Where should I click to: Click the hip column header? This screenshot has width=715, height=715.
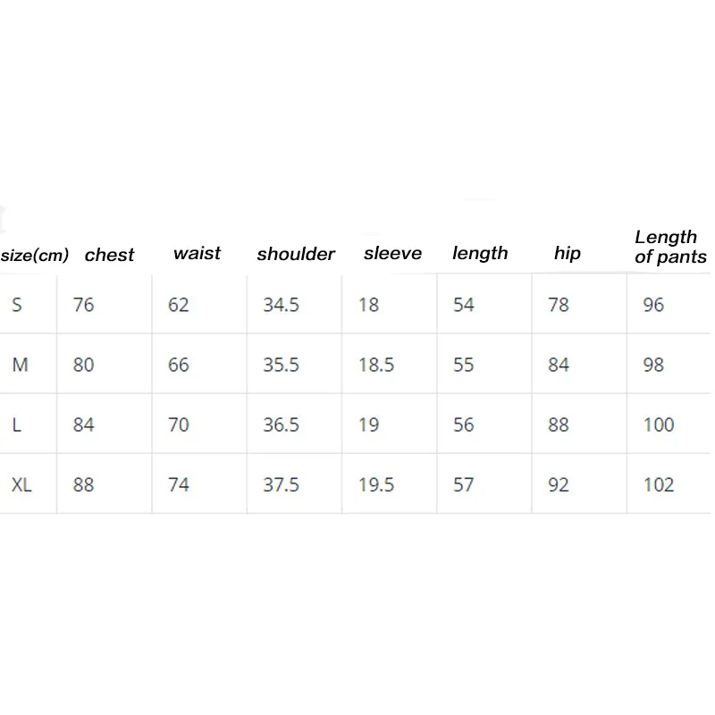point(568,254)
